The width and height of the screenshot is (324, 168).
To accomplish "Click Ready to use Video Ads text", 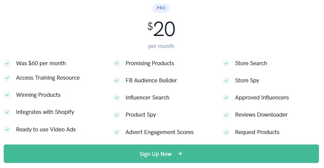I will 46,129.
